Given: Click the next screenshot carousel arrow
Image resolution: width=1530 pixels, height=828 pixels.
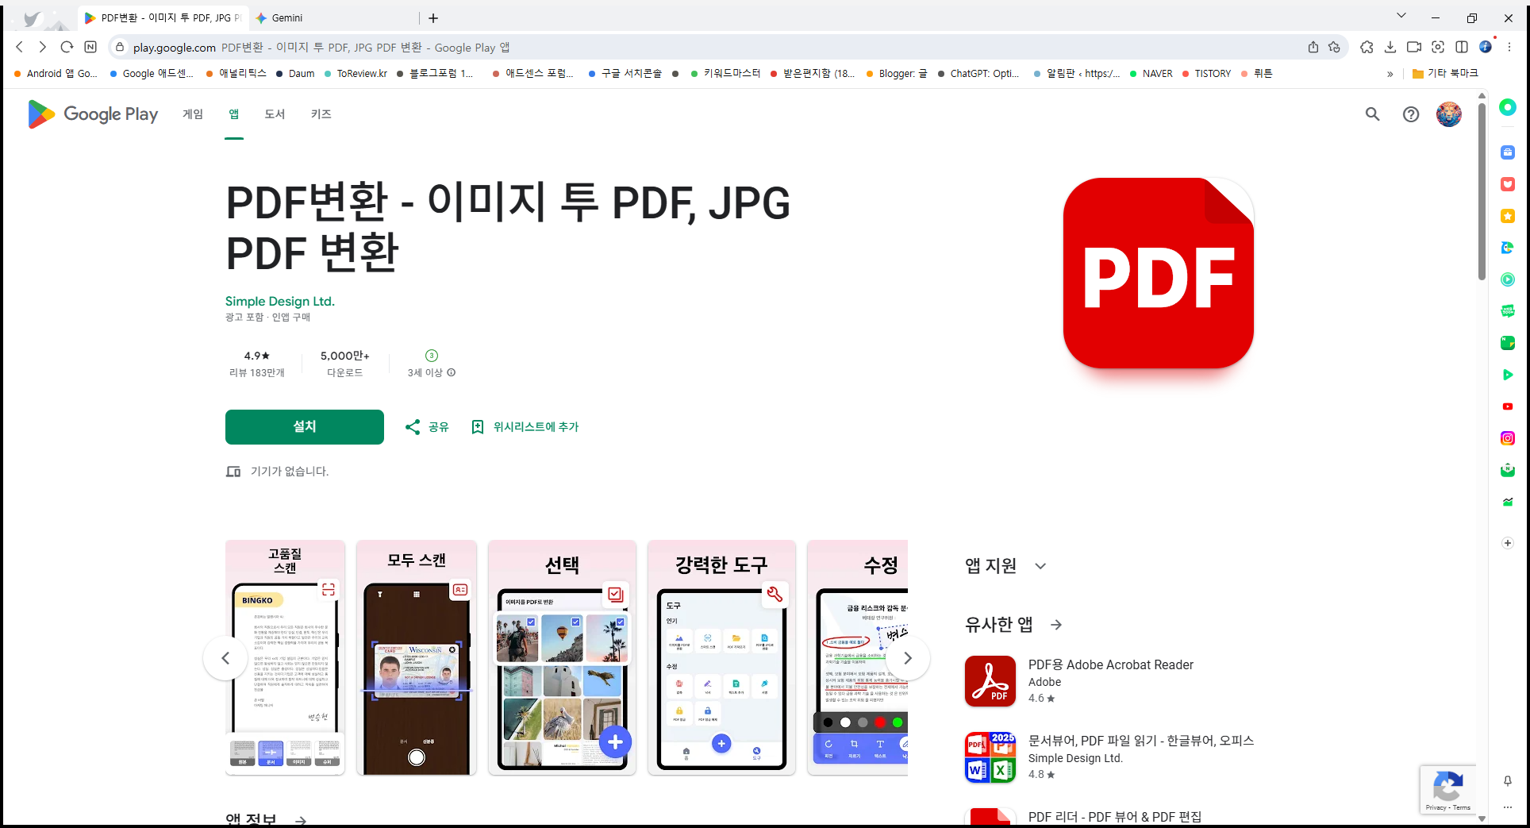Looking at the screenshot, I should tap(908, 657).
